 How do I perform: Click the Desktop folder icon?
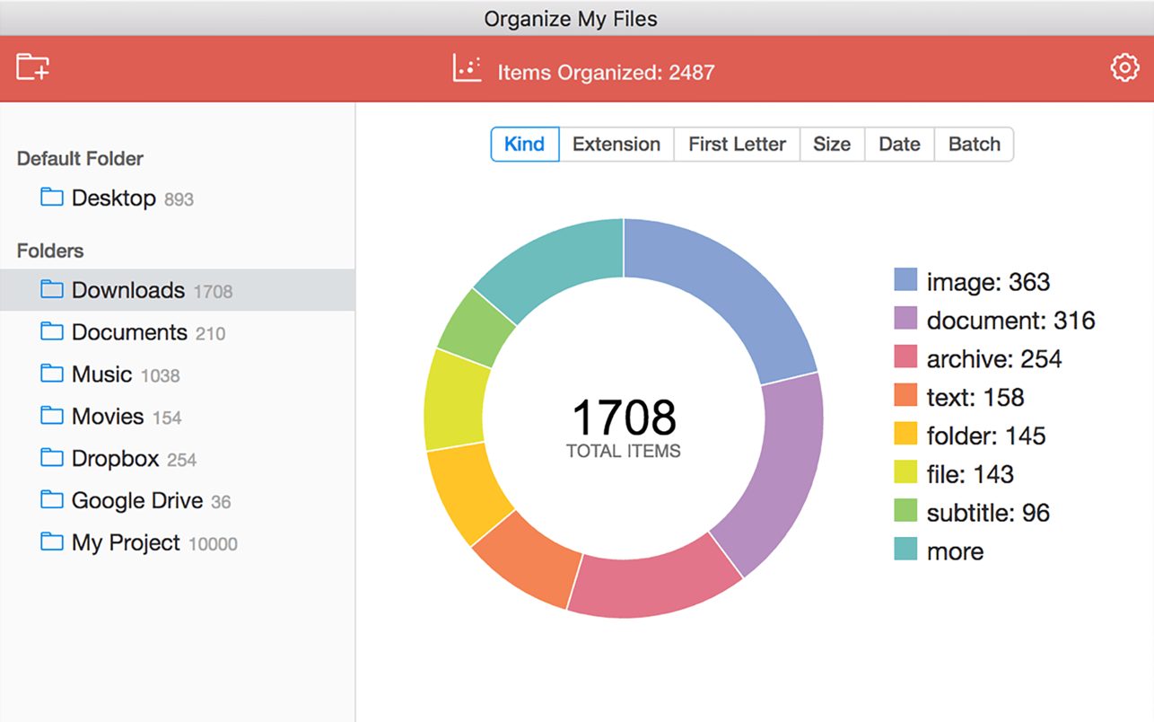[52, 198]
